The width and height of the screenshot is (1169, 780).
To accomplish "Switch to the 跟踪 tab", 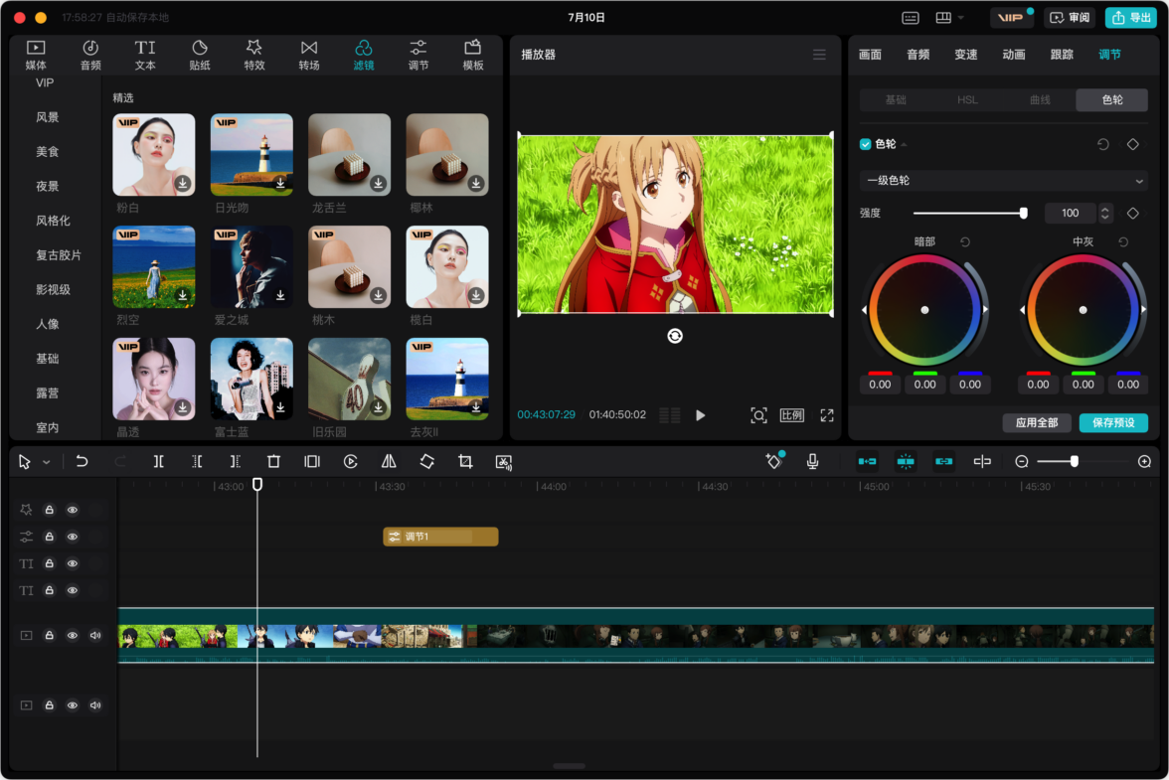I will [x=1061, y=55].
